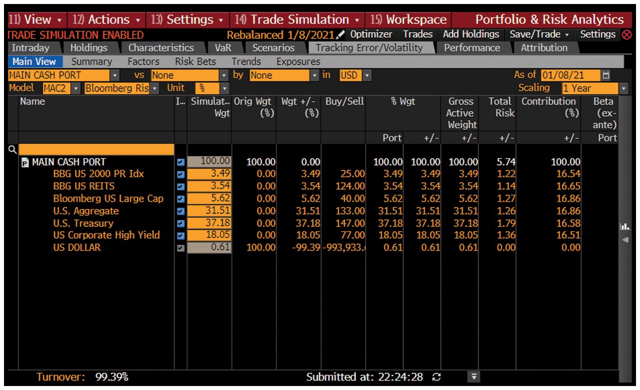Click the refresh icon next to submitted time

click(436, 377)
